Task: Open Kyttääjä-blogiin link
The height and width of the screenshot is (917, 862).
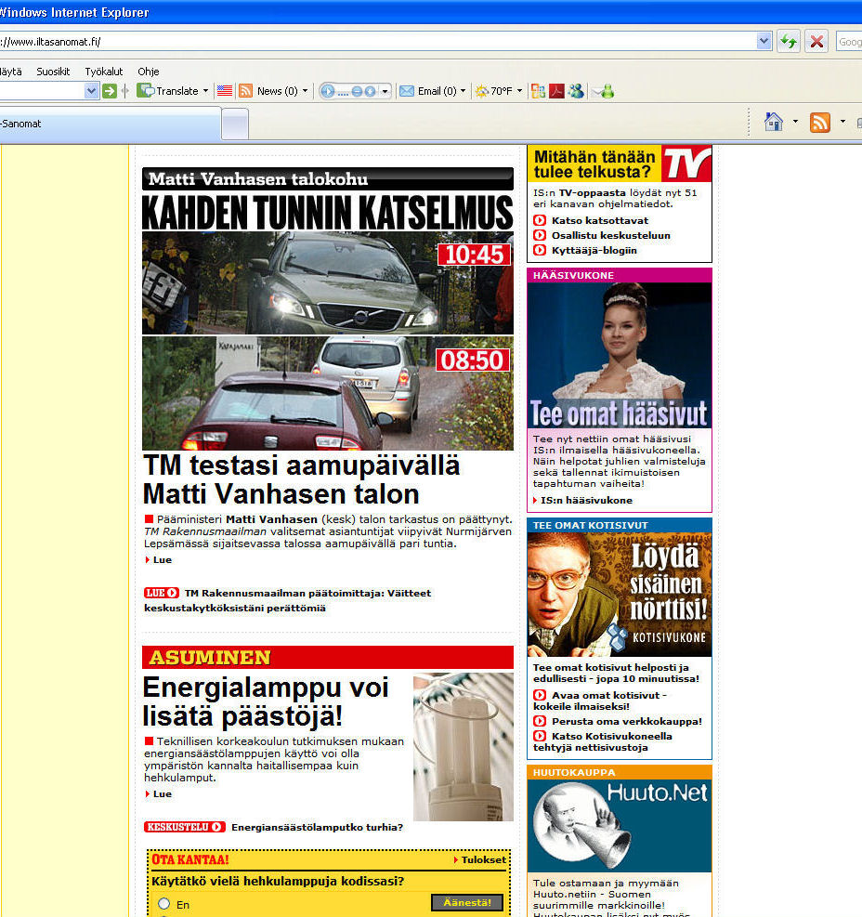Action: 594,250
